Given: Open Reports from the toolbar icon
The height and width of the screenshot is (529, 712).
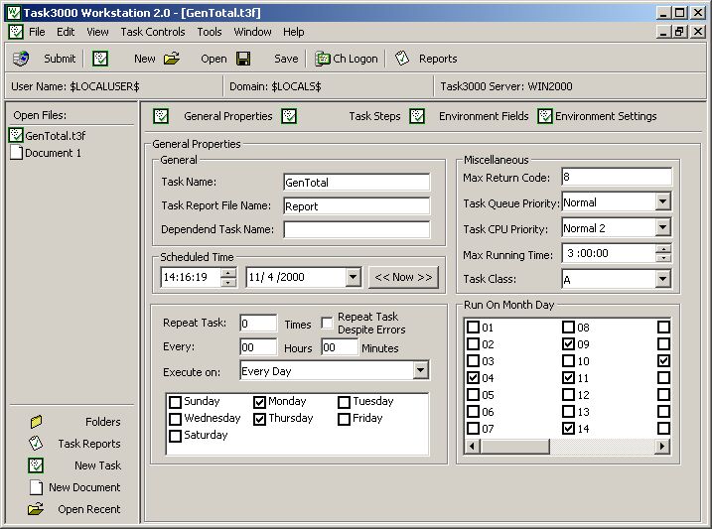Looking at the screenshot, I should [402, 59].
